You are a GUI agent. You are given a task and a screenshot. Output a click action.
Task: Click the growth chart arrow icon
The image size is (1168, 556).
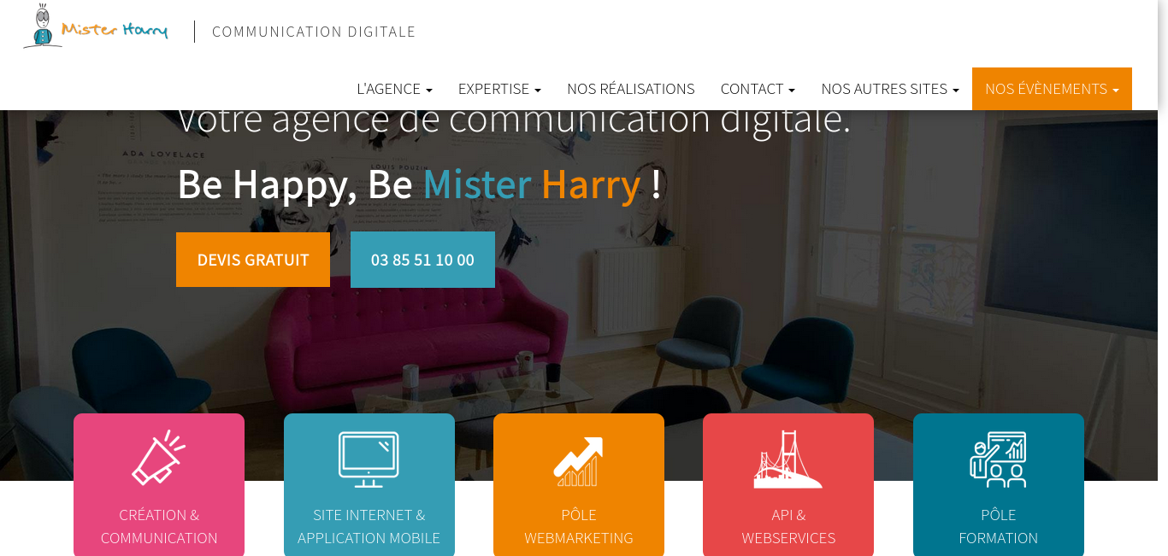coord(579,461)
